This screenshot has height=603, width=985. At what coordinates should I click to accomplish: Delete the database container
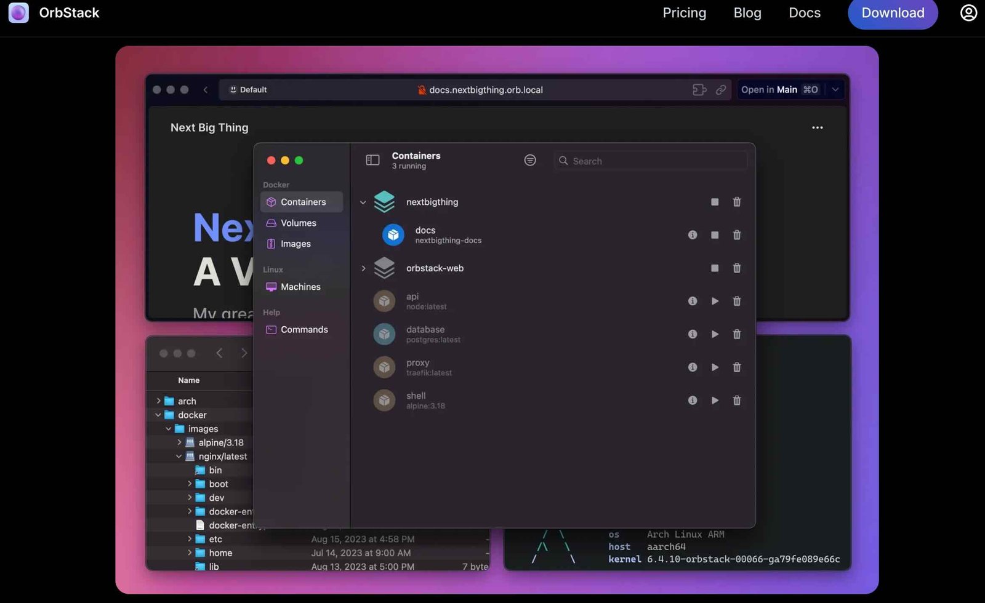tap(737, 334)
